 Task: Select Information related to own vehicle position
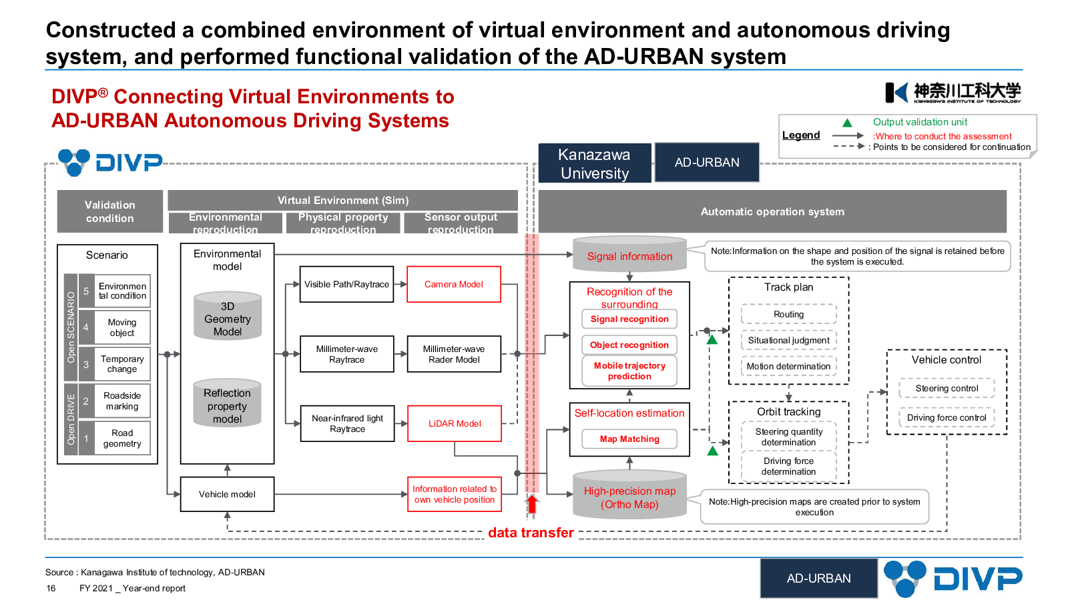click(x=455, y=494)
